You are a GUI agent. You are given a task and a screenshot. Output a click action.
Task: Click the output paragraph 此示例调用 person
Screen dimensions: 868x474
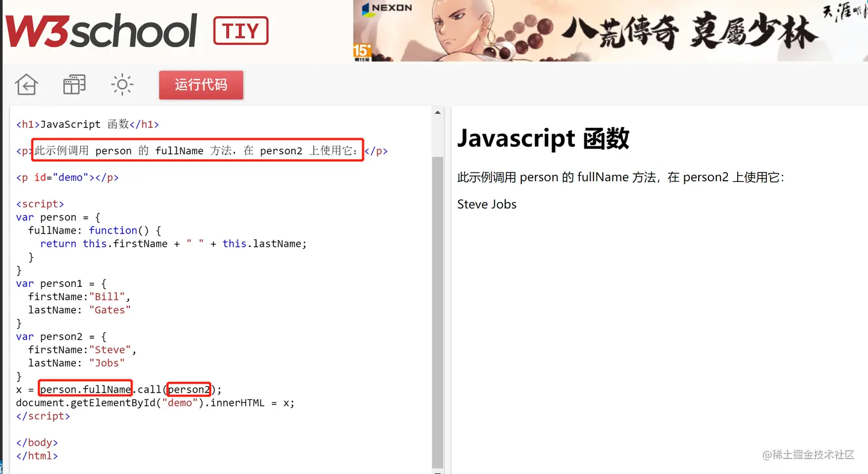coord(621,177)
